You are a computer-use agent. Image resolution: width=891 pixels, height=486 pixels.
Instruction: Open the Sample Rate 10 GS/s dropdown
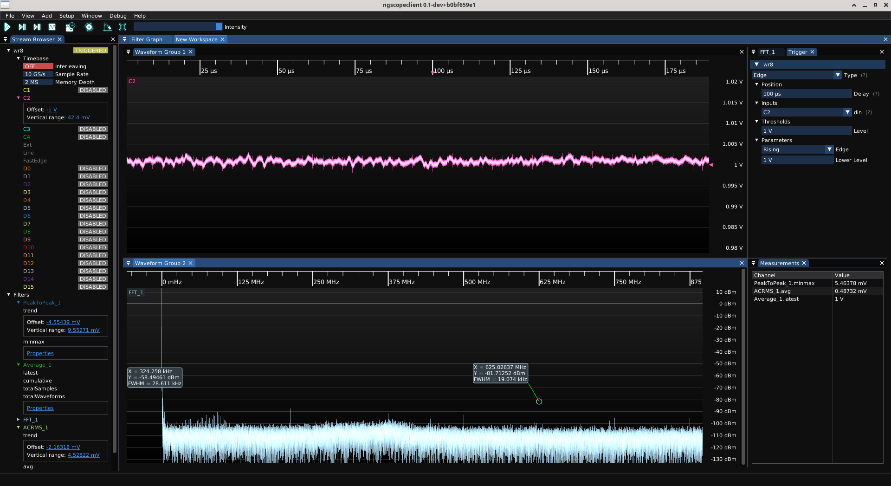pyautogui.click(x=38, y=74)
